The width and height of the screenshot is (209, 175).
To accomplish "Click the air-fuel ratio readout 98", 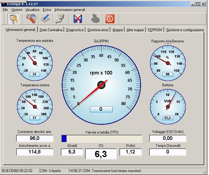I will click(x=168, y=74).
